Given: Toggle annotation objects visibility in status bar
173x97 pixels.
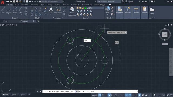Looking at the screenshot, I should pyautogui.click(x=139, y=95).
